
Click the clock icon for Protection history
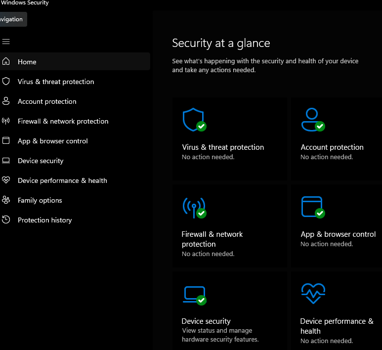click(6, 219)
